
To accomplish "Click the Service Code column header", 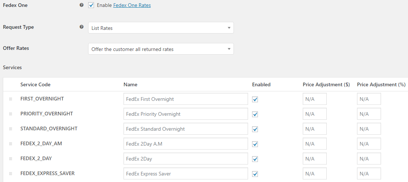I will coord(35,84).
